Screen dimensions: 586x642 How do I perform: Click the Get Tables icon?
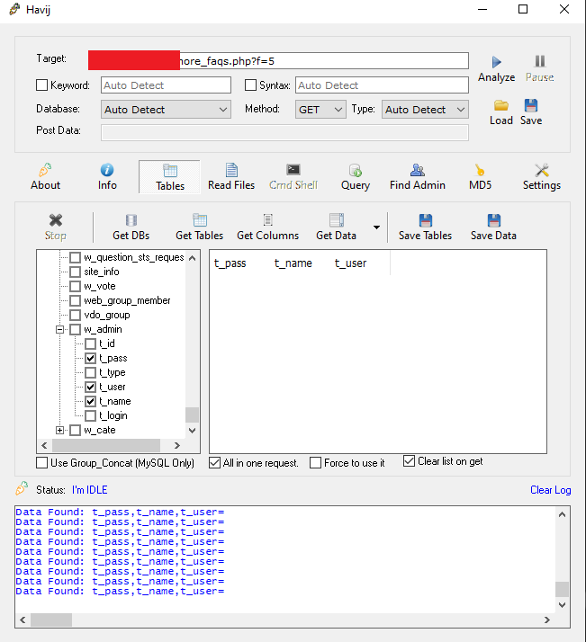coord(200,220)
